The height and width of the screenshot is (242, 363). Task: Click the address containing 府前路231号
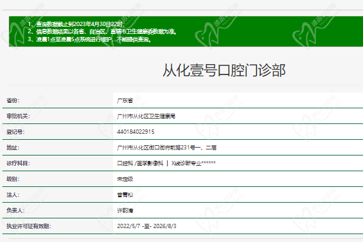pos(166,147)
